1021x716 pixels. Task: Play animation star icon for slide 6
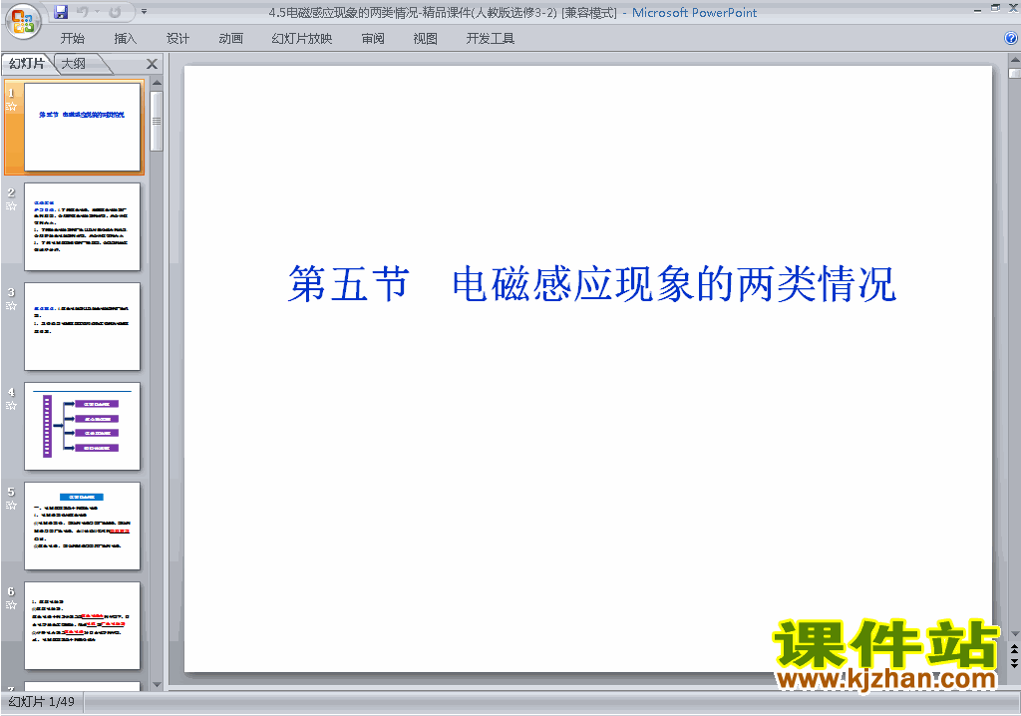pyautogui.click(x=11, y=604)
